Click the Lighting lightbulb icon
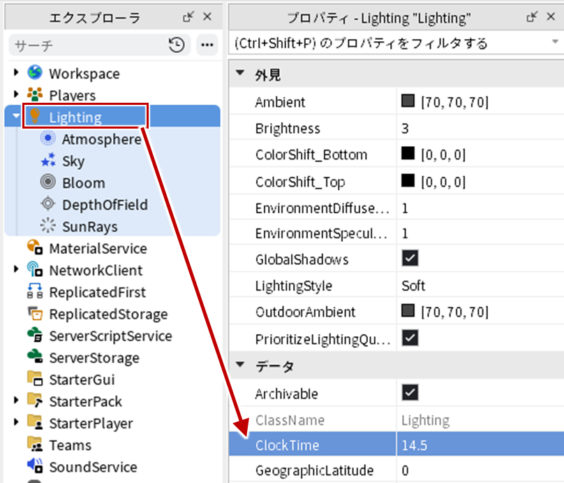Image resolution: width=564 pixels, height=483 pixels. pos(35,116)
